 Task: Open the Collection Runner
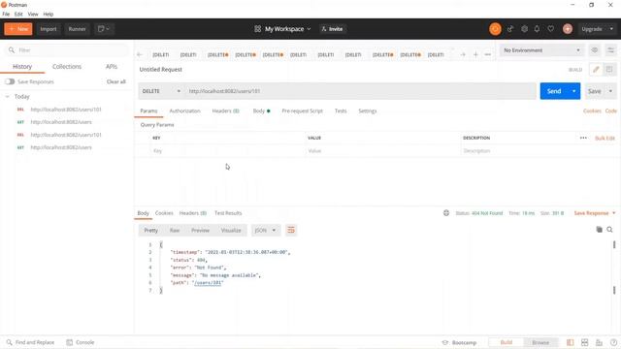[77, 29]
